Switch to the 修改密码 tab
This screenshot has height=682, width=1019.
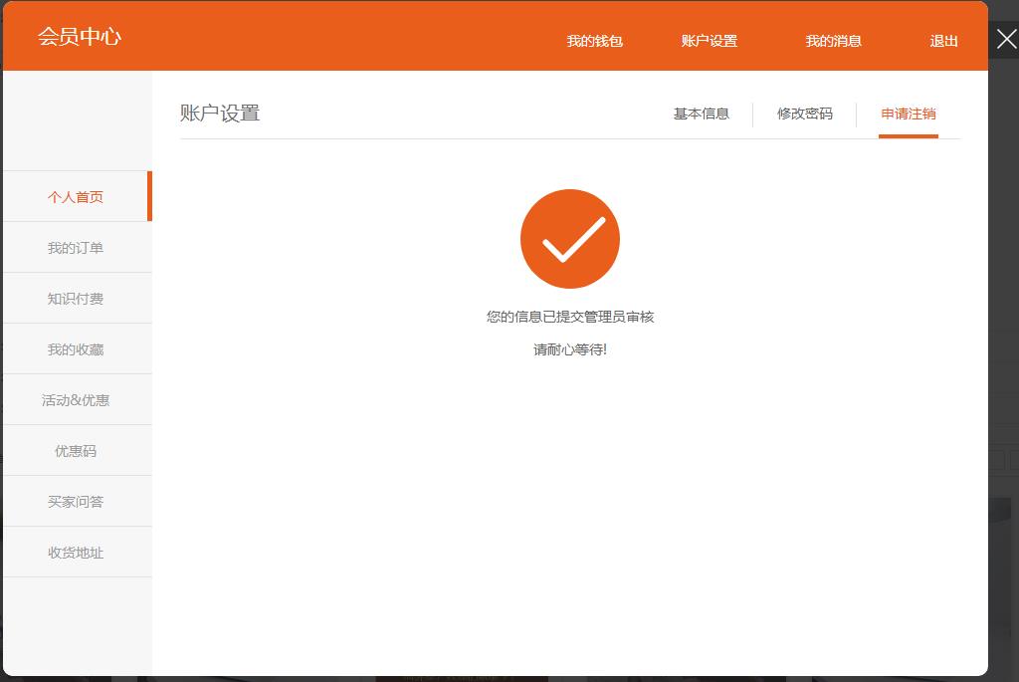(804, 114)
